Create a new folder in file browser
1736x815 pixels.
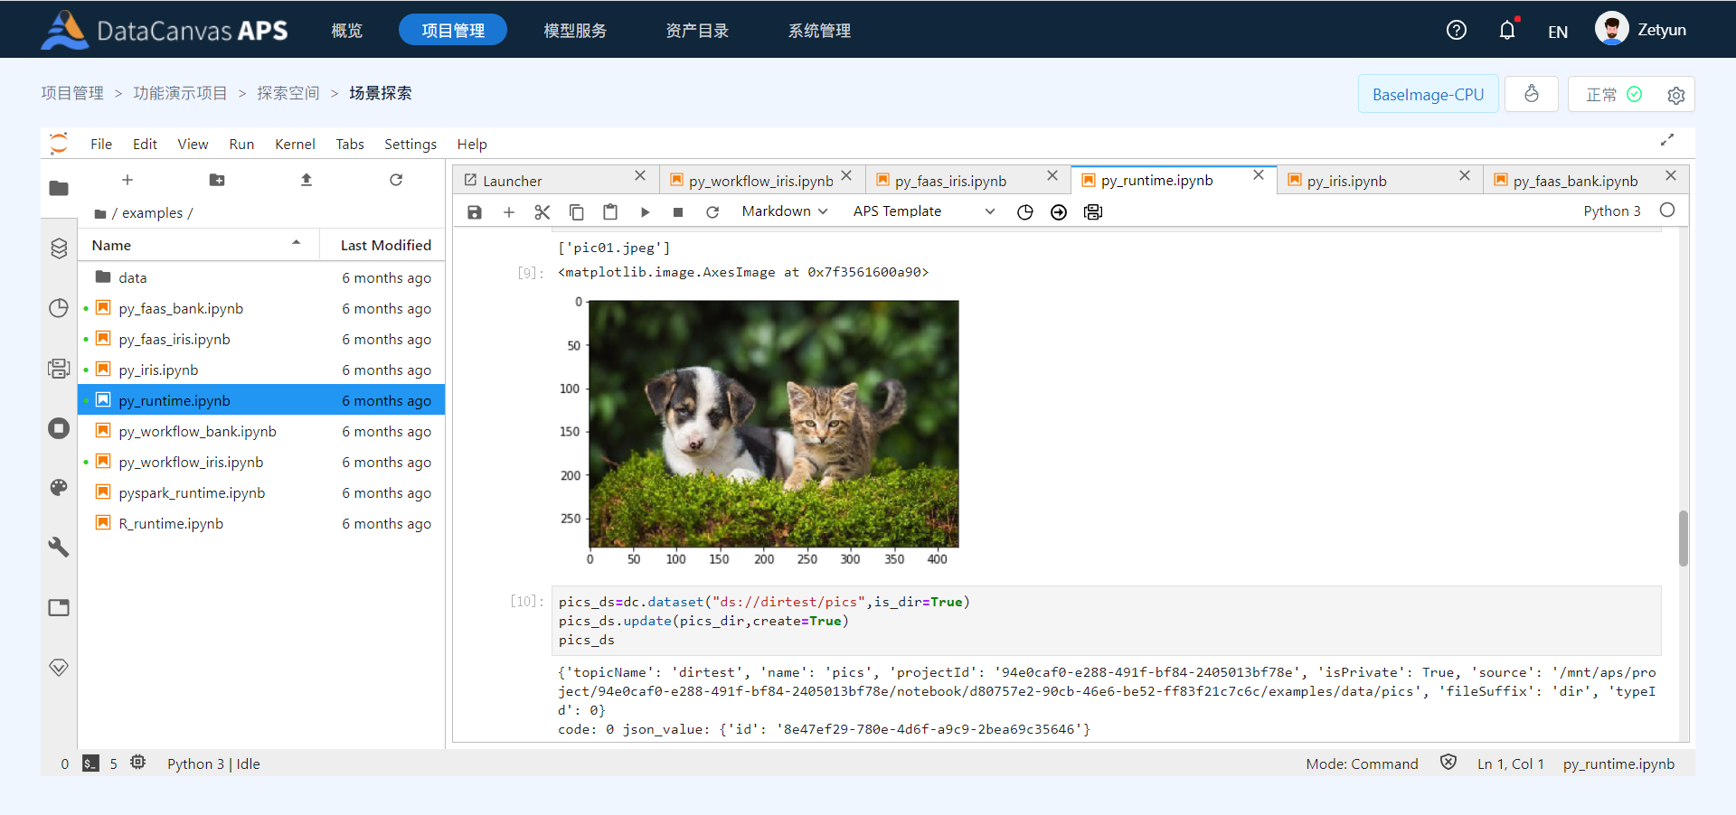217,180
